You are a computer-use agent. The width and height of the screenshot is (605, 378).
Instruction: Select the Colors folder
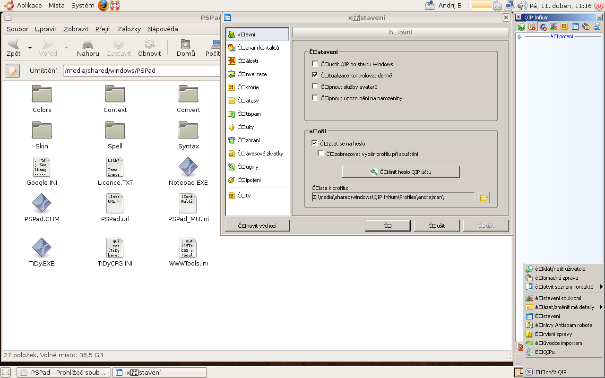pyautogui.click(x=42, y=99)
